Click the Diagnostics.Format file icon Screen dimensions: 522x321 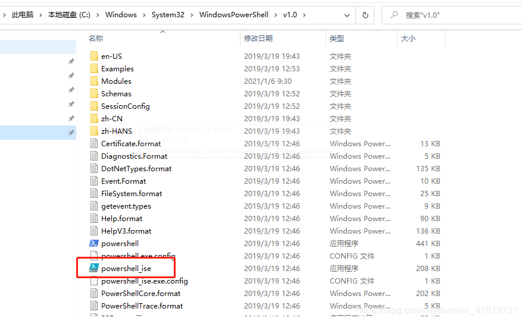(94, 156)
